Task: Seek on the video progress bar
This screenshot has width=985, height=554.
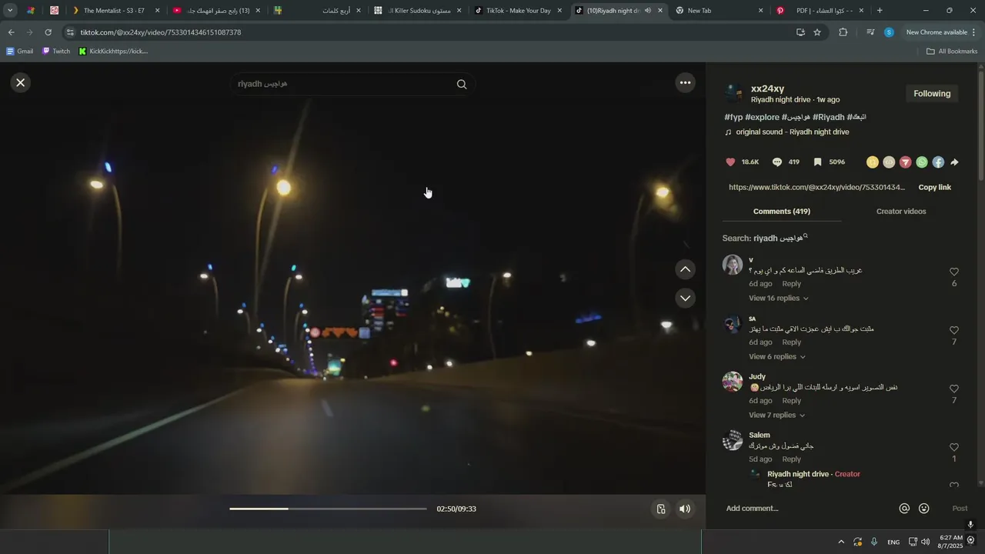Action: tap(328, 509)
